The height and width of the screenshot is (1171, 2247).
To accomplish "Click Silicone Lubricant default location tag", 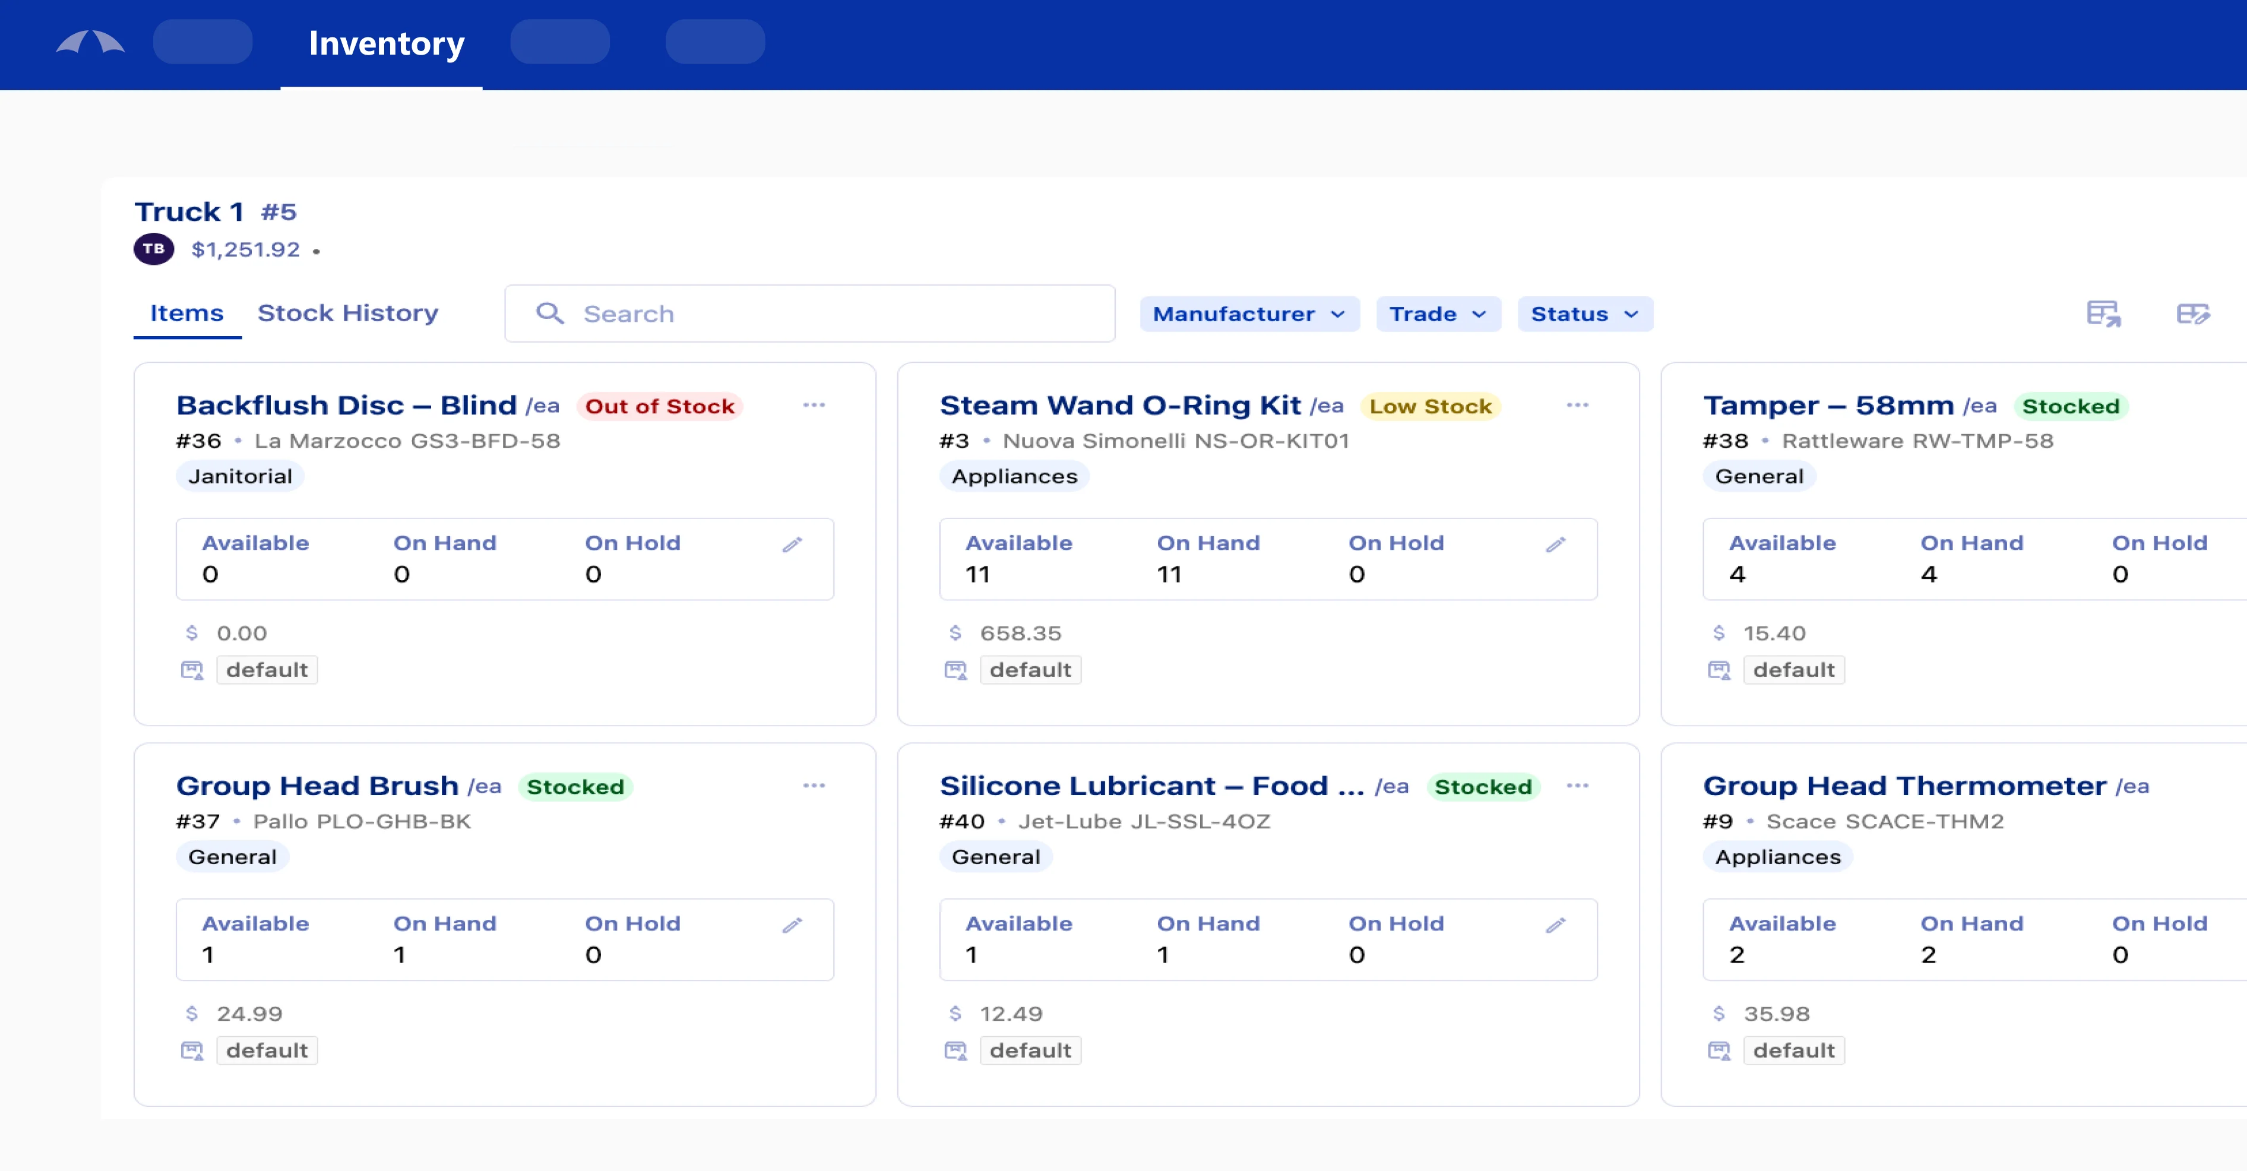I will (1030, 1050).
